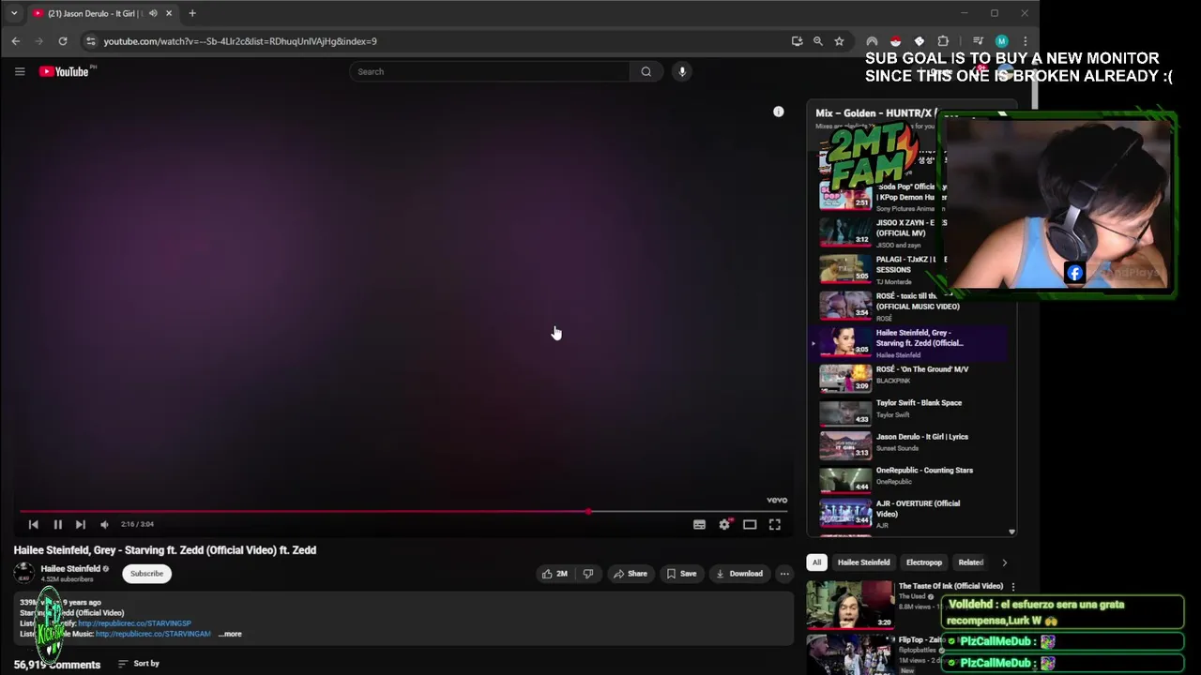Open options for The Taste Of Ink
1201x675 pixels.
pyautogui.click(x=1012, y=587)
